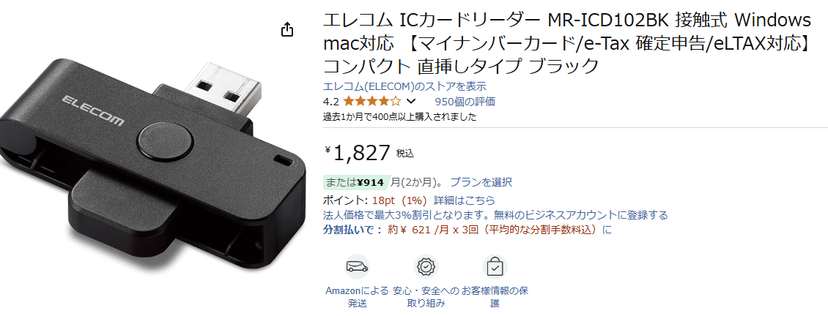This screenshot has width=828, height=316.
Task: Click the Amazonによる発送 text label
Action: click(x=357, y=297)
